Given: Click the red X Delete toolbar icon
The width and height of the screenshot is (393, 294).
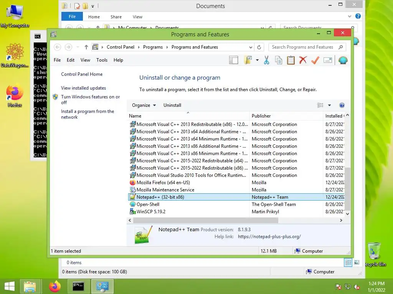Looking at the screenshot, I should coord(303,60).
